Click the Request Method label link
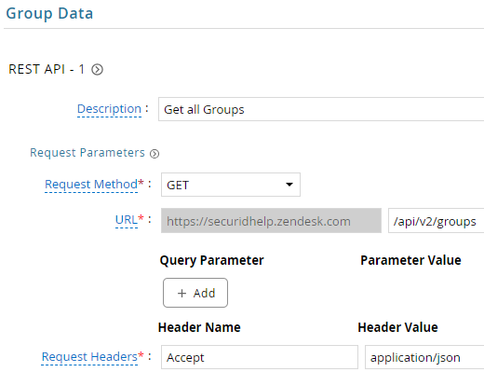The width and height of the screenshot is (484, 372). 91,184
